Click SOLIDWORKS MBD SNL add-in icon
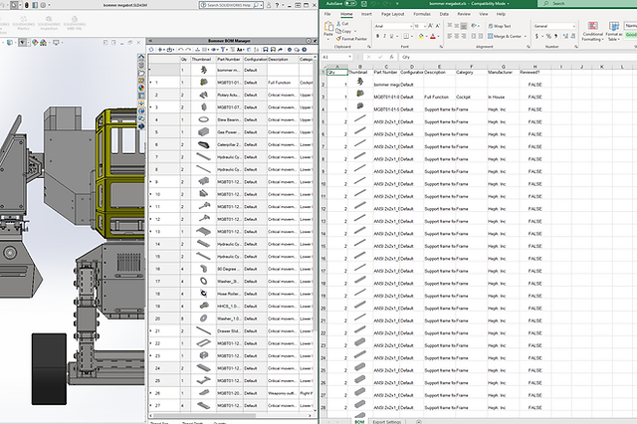The image size is (637, 424). click(x=75, y=24)
